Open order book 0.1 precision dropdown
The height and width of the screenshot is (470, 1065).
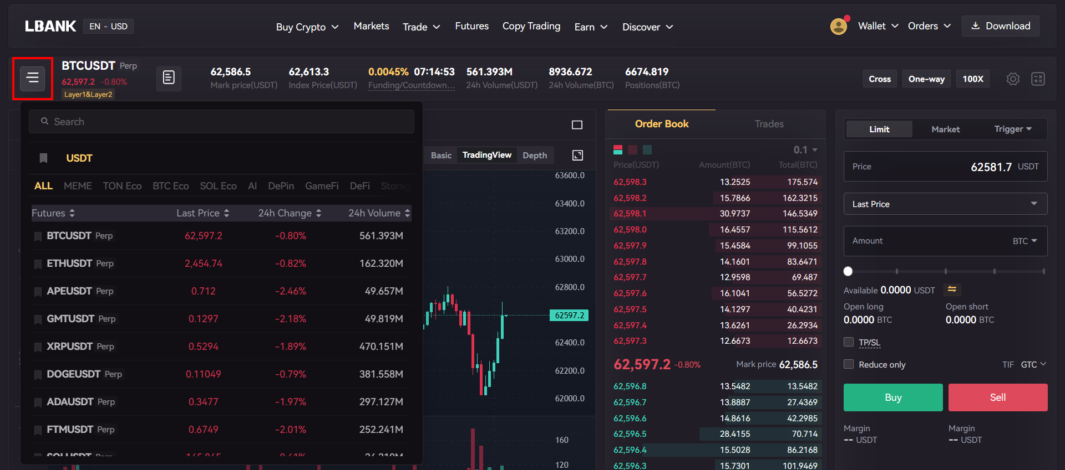pos(805,150)
